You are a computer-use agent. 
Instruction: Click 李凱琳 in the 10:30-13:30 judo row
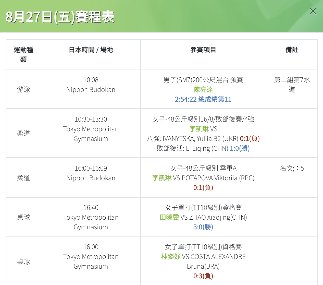199,129
